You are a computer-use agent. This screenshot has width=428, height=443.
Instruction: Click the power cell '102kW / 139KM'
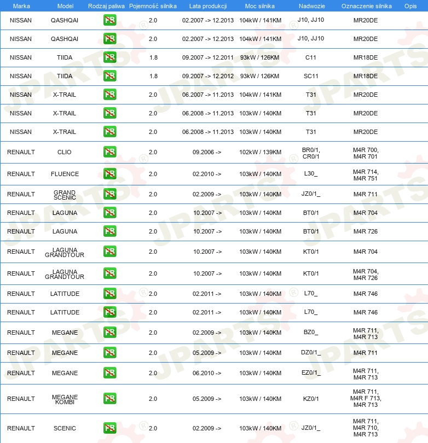coord(260,152)
